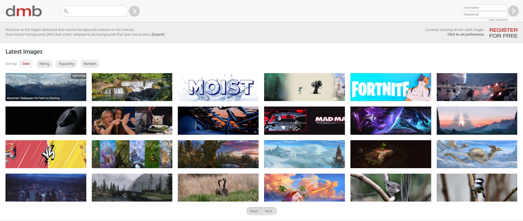The image size is (523, 221).
Task: Open the MOIST water splash wallpaper
Action: tap(218, 87)
